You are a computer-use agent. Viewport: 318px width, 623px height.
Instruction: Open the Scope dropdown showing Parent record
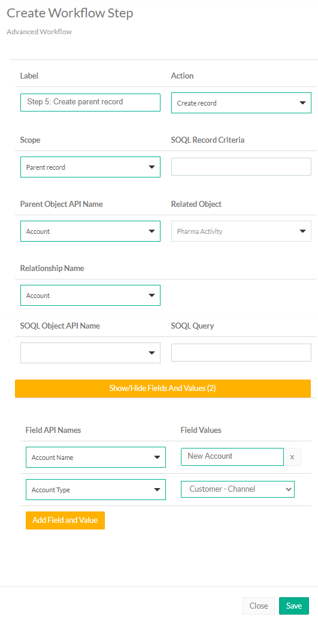90,167
